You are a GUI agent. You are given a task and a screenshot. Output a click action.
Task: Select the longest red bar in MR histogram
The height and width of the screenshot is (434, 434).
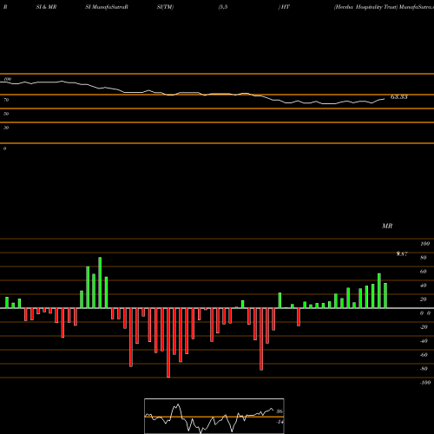[x=168, y=343]
